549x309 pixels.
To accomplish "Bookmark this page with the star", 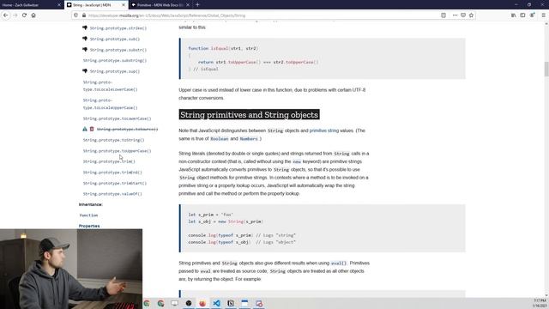I will [x=471, y=15].
